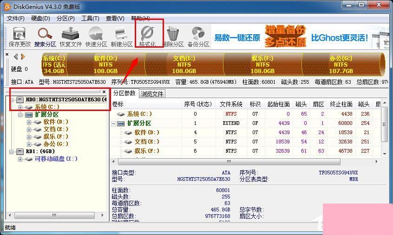393x235 pixels.
Task: Open the 查看(V) menu
Action: click(115, 19)
